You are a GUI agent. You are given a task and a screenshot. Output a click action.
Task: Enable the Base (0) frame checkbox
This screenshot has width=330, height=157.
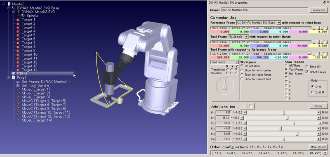point(307,67)
